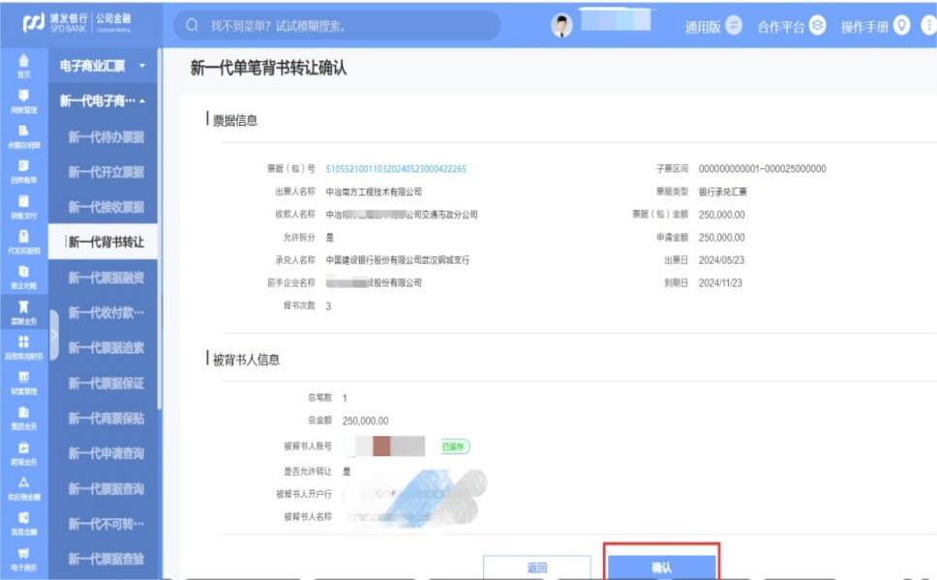Select 新一代待办票据 menu item
The width and height of the screenshot is (937, 580).
[x=106, y=137]
